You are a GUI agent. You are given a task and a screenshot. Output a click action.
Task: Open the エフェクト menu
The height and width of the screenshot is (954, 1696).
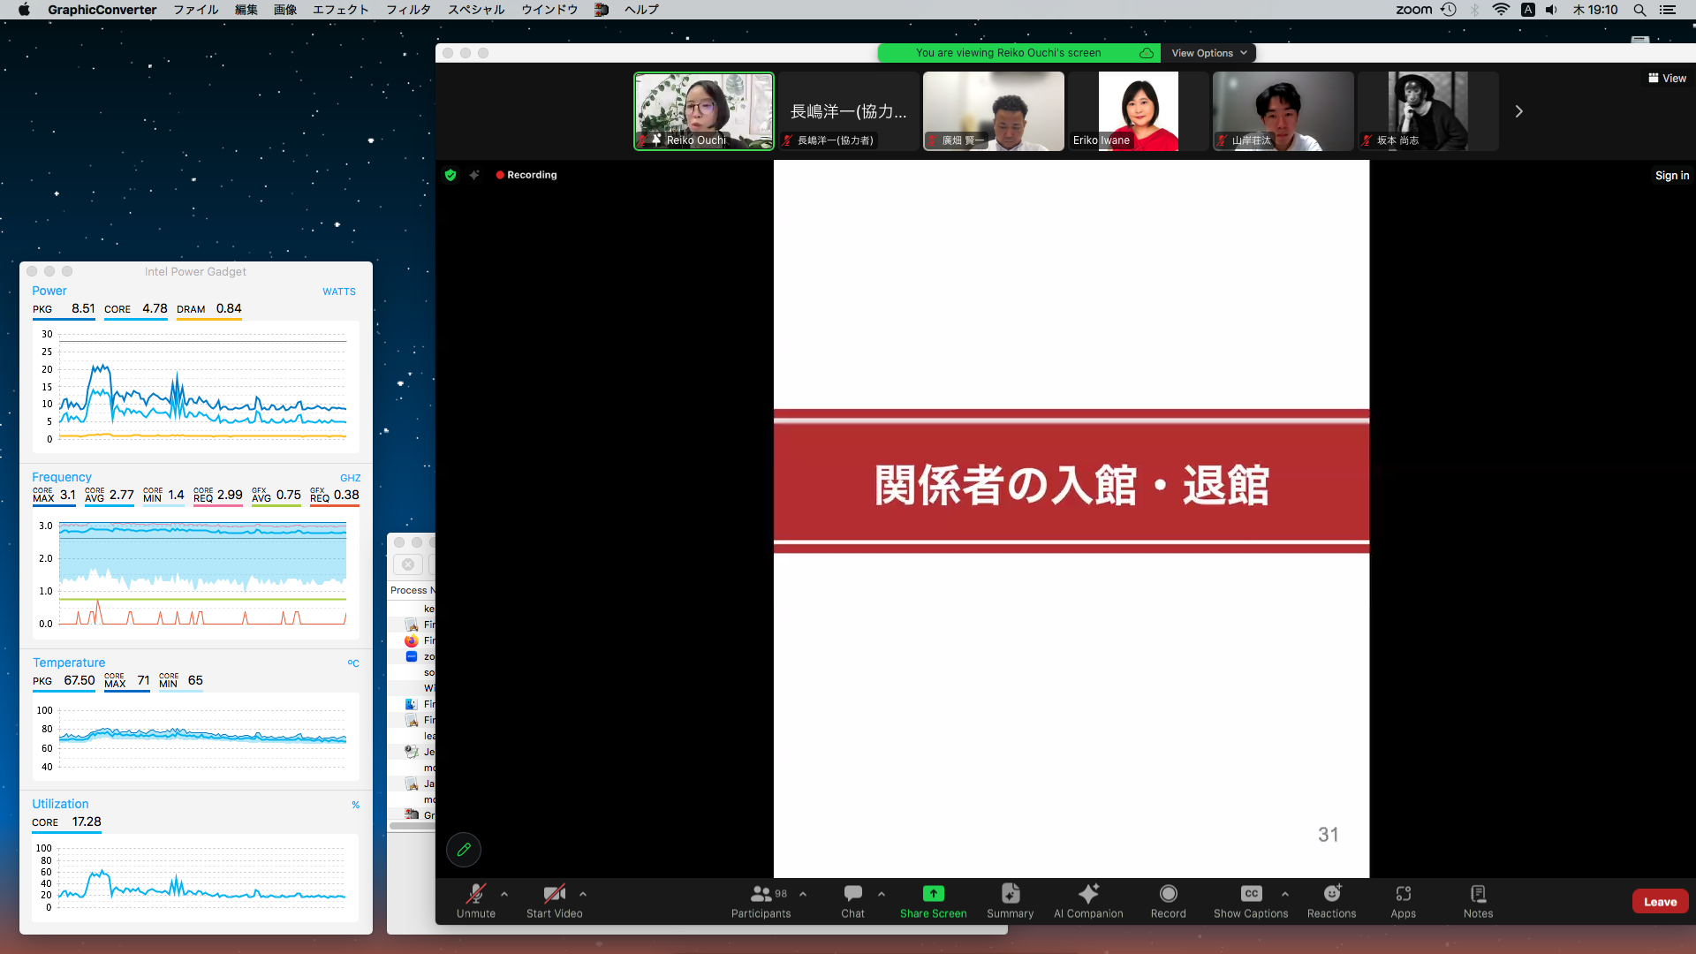pyautogui.click(x=340, y=10)
